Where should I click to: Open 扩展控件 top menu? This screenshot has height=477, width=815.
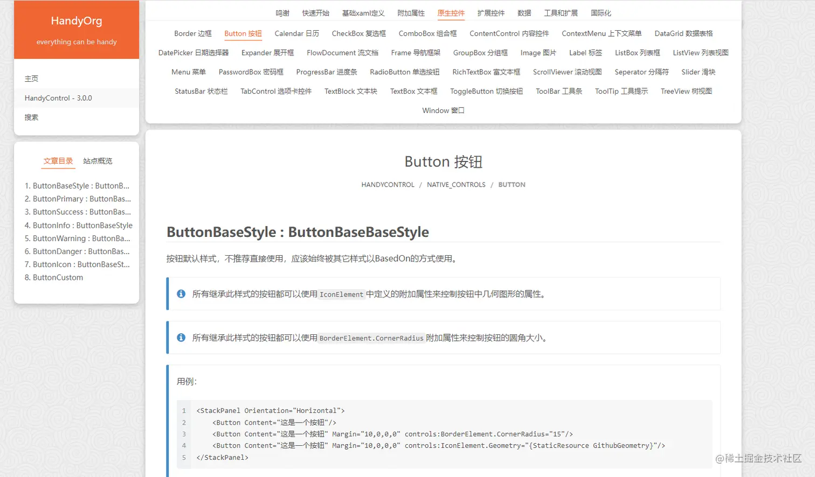point(491,13)
